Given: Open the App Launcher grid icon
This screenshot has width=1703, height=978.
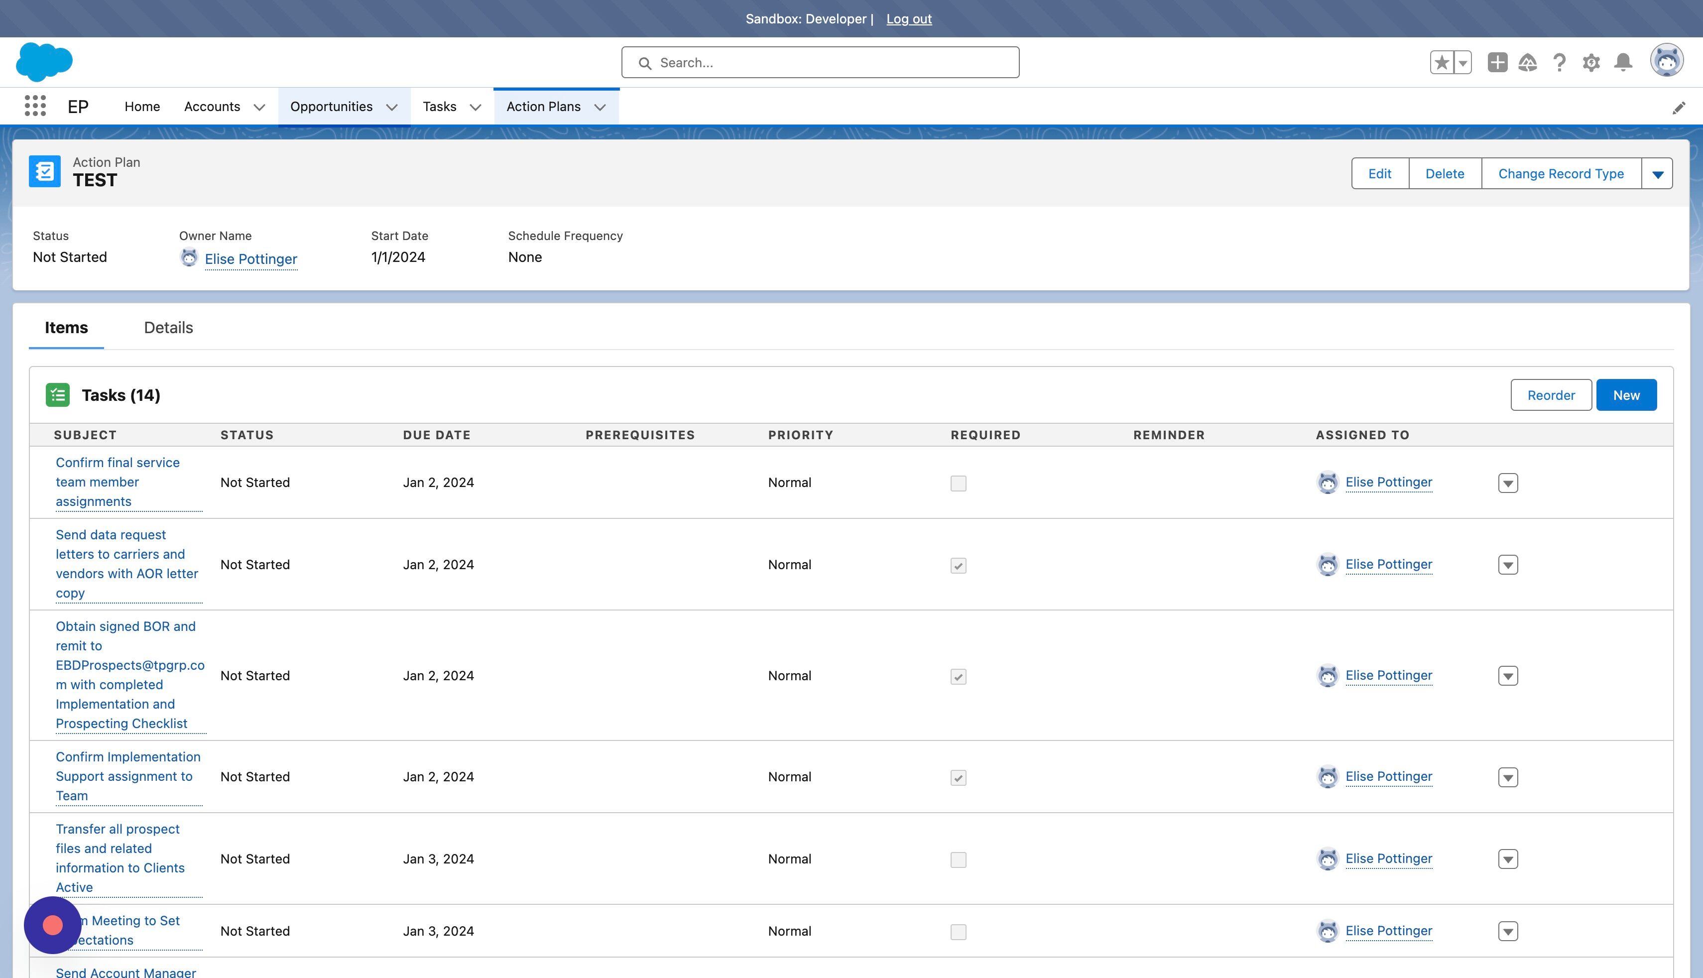Looking at the screenshot, I should pos(35,106).
